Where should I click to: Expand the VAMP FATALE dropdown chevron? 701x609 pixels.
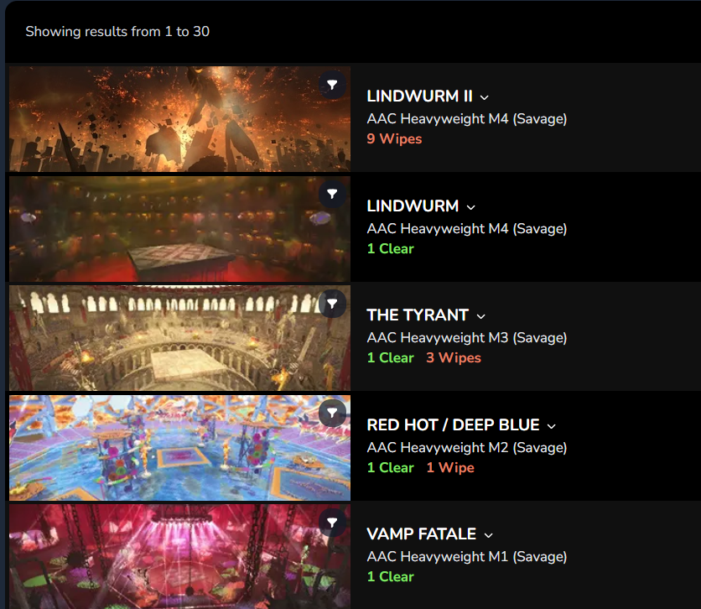(x=488, y=535)
